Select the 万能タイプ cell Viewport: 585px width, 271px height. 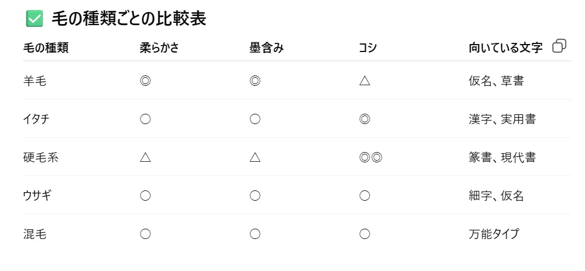(494, 234)
